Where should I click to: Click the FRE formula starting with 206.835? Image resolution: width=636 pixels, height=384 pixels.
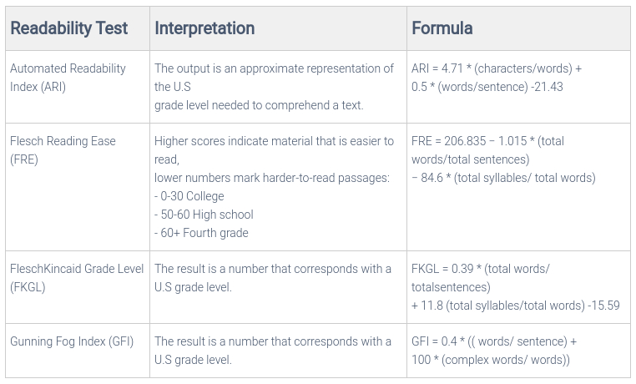click(487, 150)
